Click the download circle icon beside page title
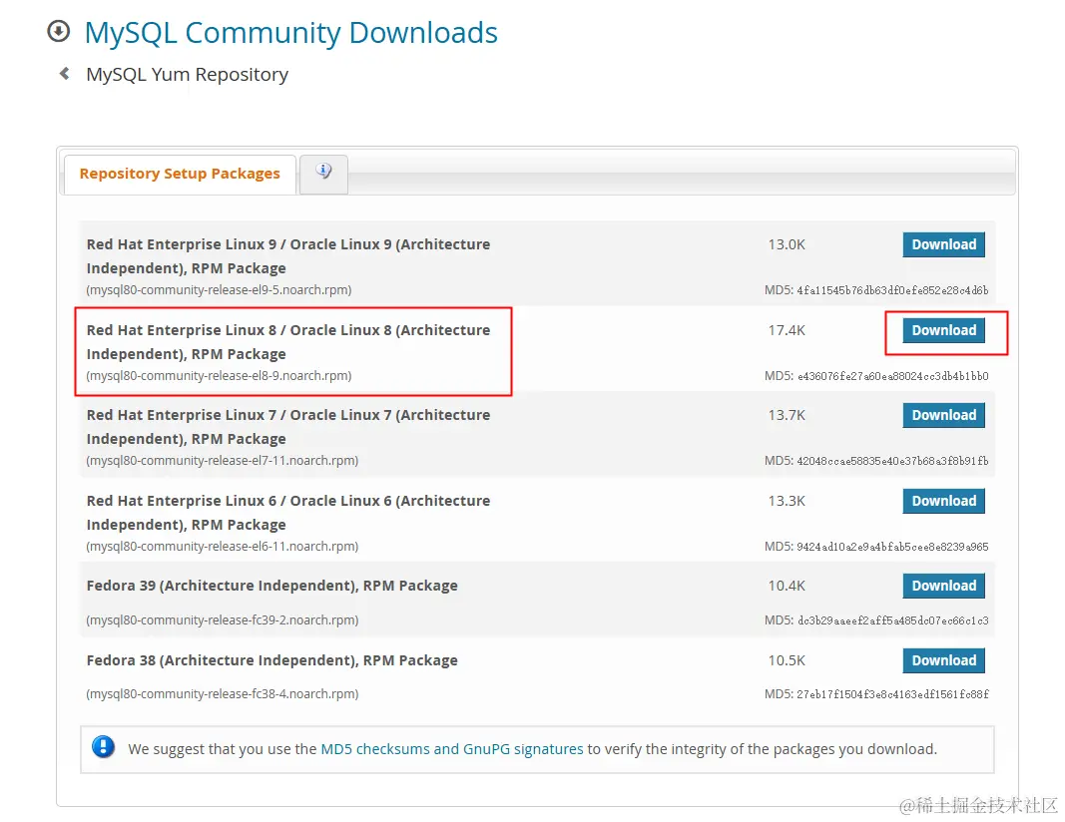This screenshot has width=1065, height=822. 59,31
